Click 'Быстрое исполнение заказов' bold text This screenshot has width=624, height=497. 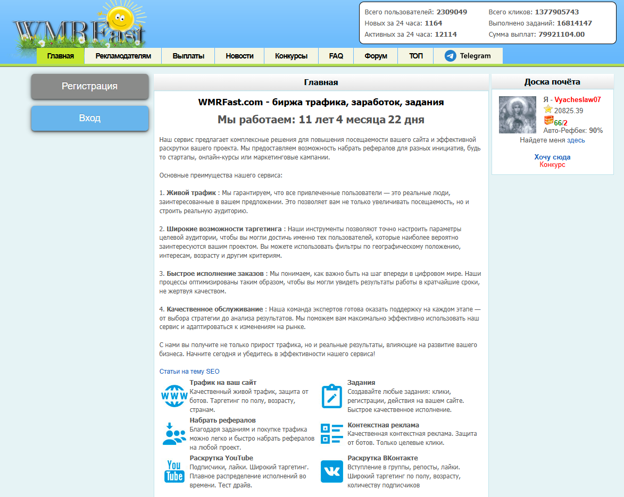pos(215,274)
